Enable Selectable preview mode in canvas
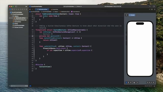The height and width of the screenshot is (92, 163). point(128,83)
